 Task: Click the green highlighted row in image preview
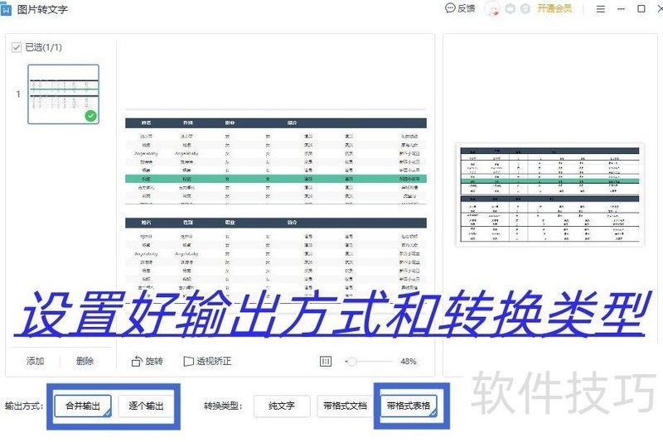276,179
